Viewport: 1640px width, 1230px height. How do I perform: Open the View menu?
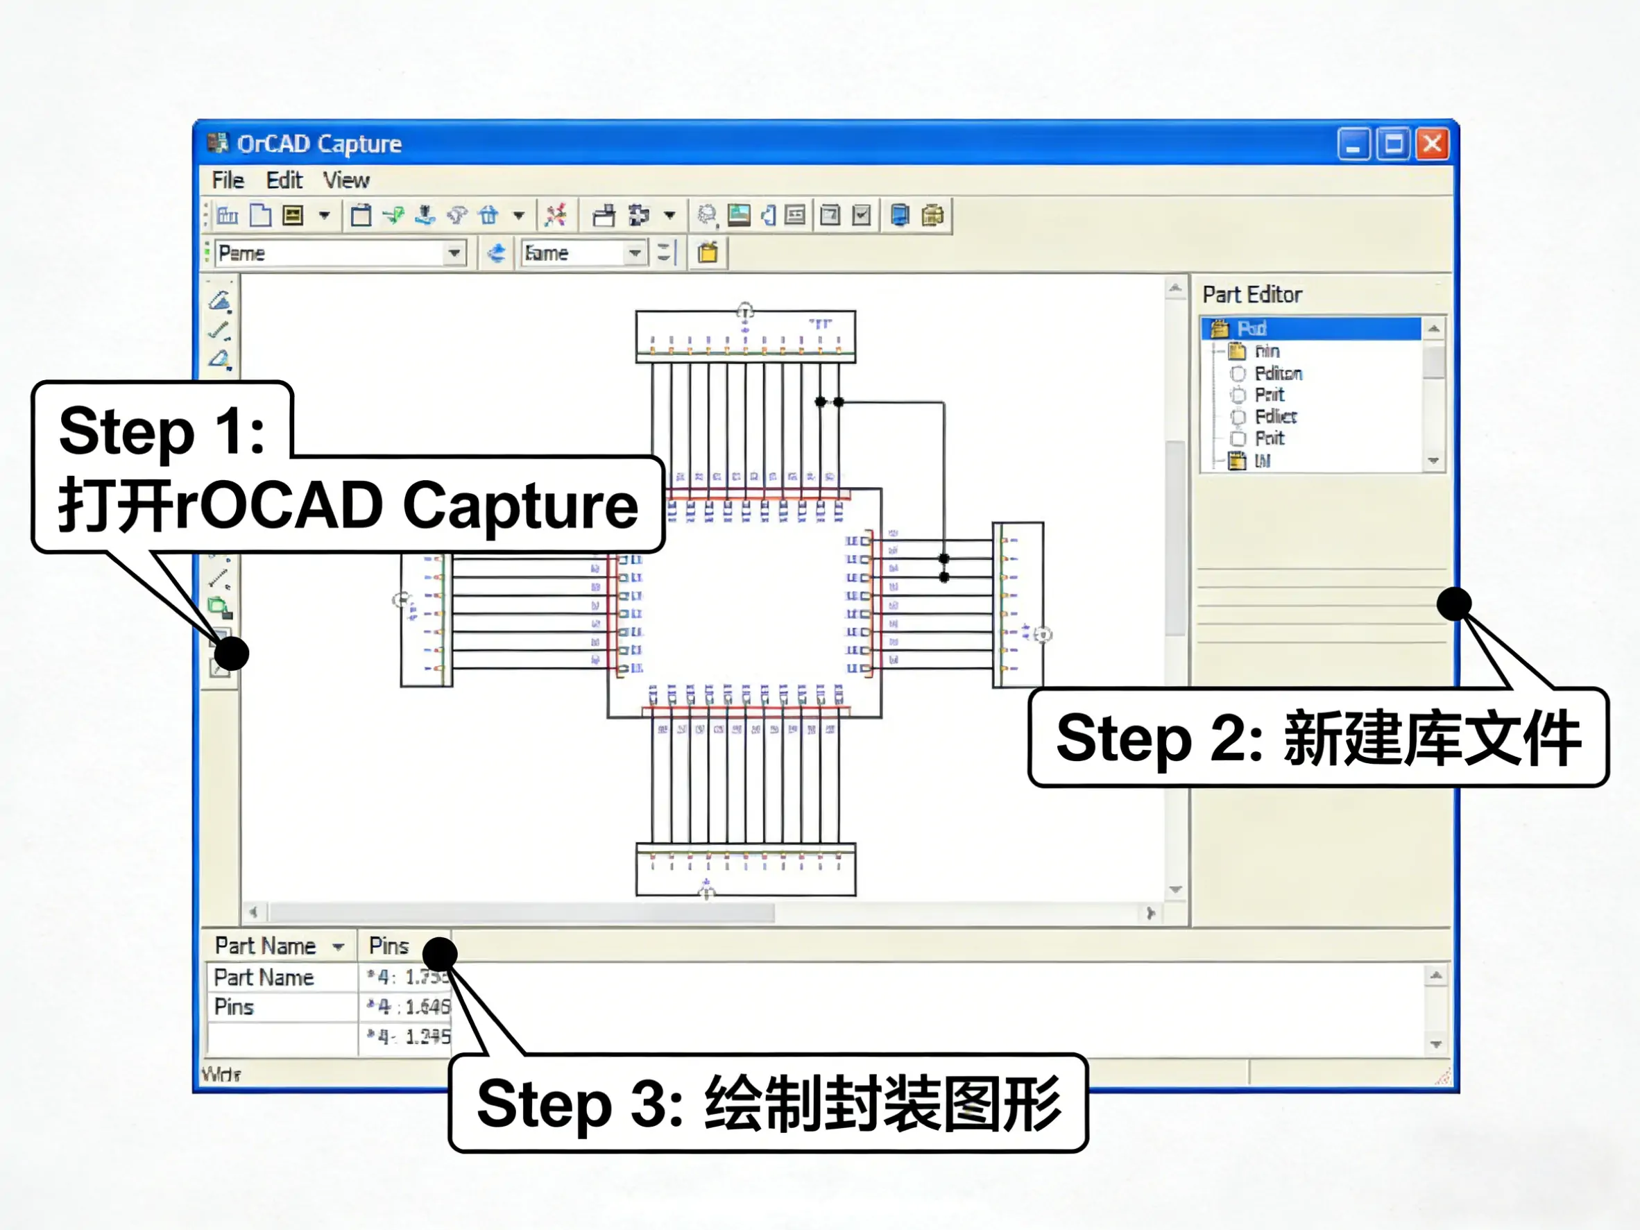tap(345, 180)
